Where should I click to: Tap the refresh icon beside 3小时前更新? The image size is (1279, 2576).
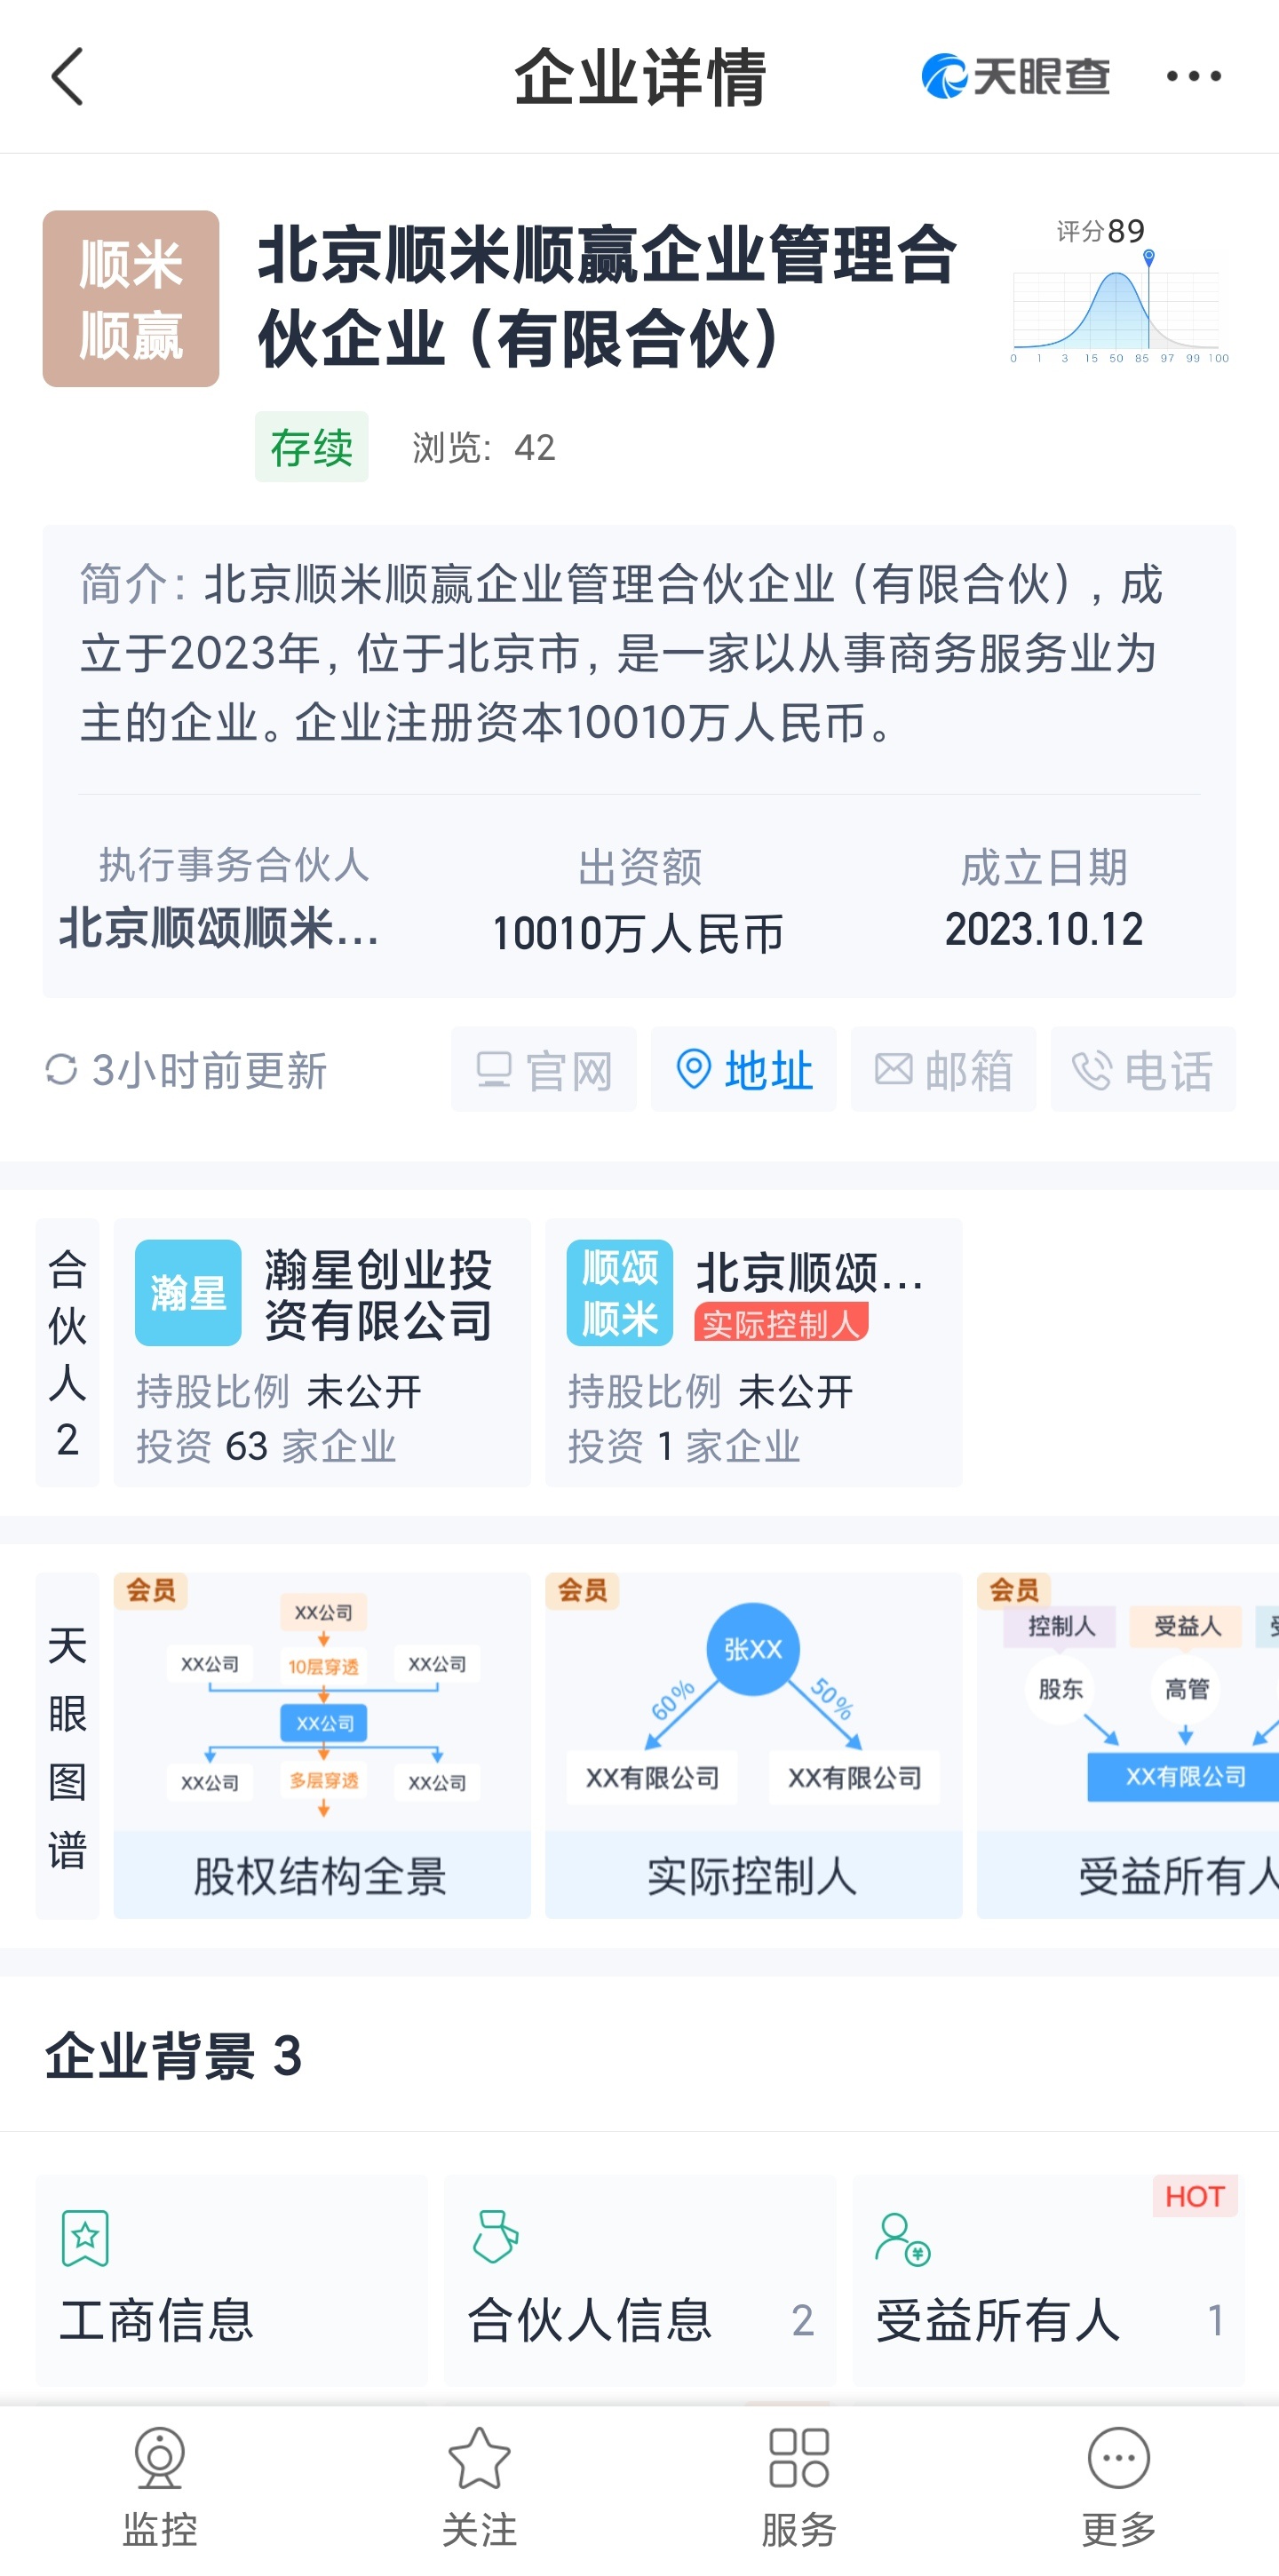pyautogui.click(x=61, y=1070)
